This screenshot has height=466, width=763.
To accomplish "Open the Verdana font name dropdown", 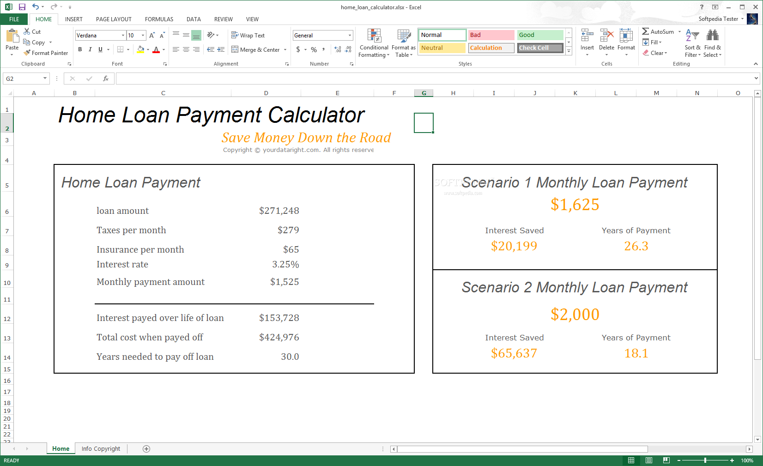I will (123, 35).
